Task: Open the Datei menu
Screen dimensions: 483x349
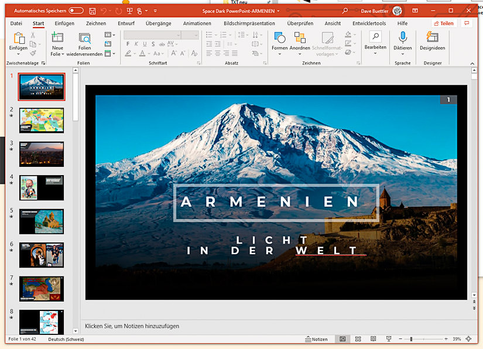Action: click(16, 23)
